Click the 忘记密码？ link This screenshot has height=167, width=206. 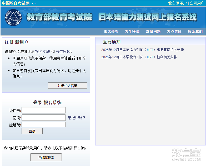pyautogui.click(x=77, y=118)
